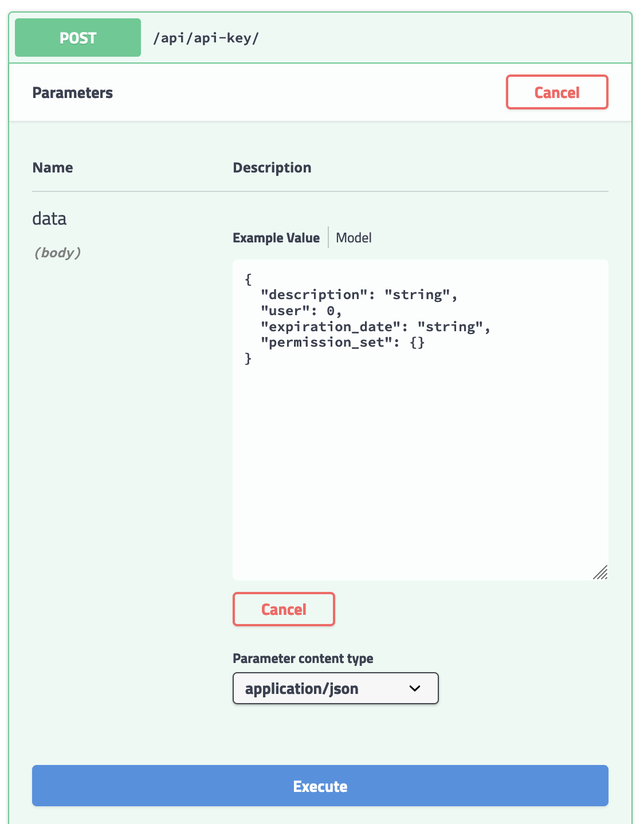Click the chevron on the application/json selector
This screenshot has height=824, width=636.
pyautogui.click(x=414, y=688)
